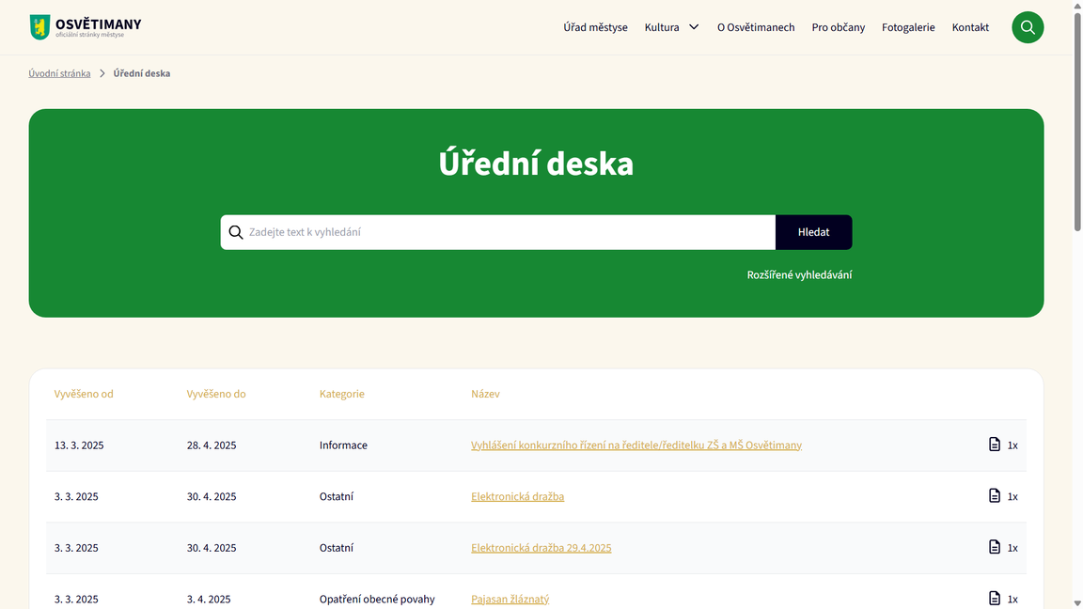Return via Úvodní stránka breadcrumb link
Viewport: 1083px width, 609px height.
[x=59, y=72]
